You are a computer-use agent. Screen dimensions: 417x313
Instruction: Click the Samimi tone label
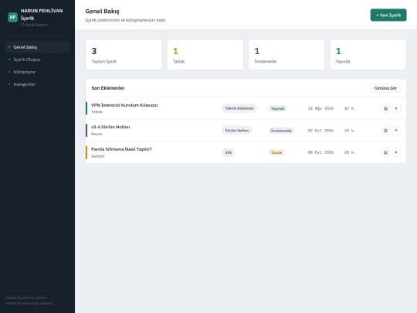coord(97,156)
